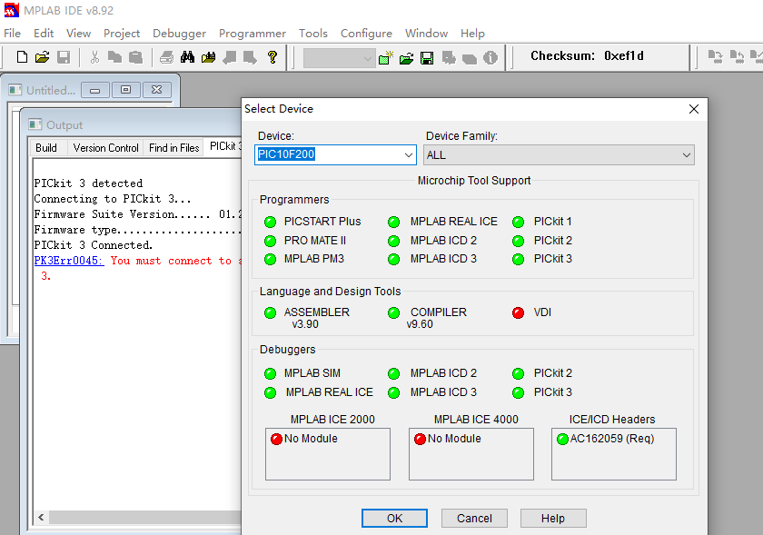Click left arrow on Output horizontal scrollbar

[41, 517]
